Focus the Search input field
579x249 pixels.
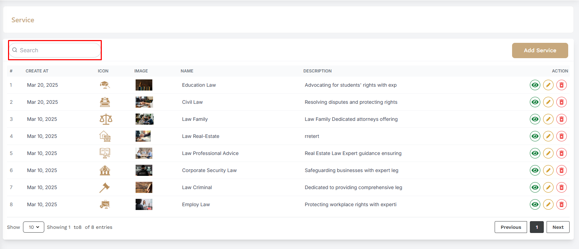[x=55, y=50]
